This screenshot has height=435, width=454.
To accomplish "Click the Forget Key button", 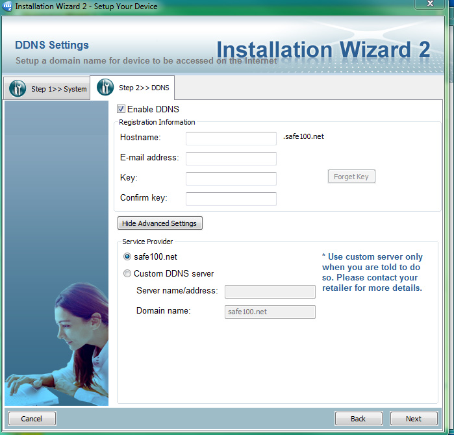I will click(351, 177).
